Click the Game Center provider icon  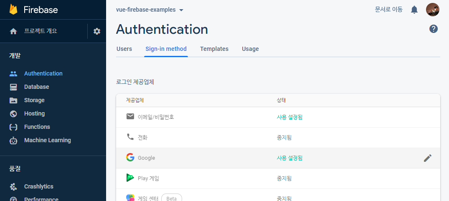(x=130, y=198)
